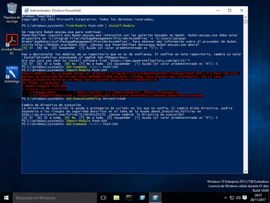Select the active PowerShell taskbar icon

click(155, 198)
